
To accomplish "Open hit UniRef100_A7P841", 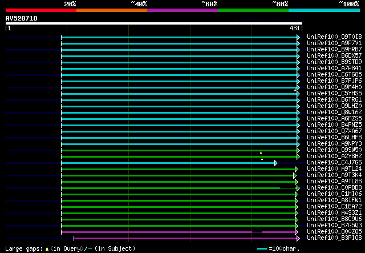I will (334, 68).
